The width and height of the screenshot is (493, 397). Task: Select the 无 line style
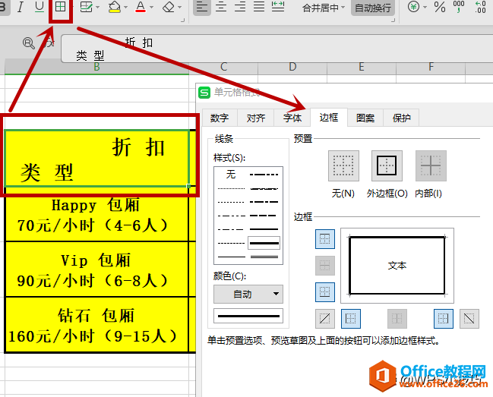231,174
